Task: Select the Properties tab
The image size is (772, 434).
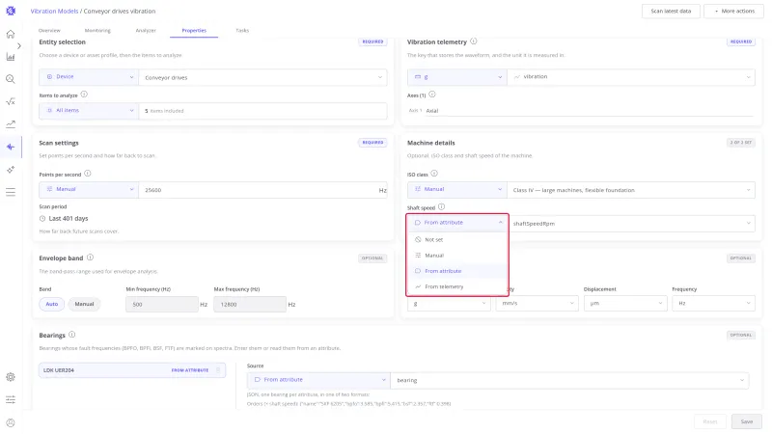Action: 194,31
